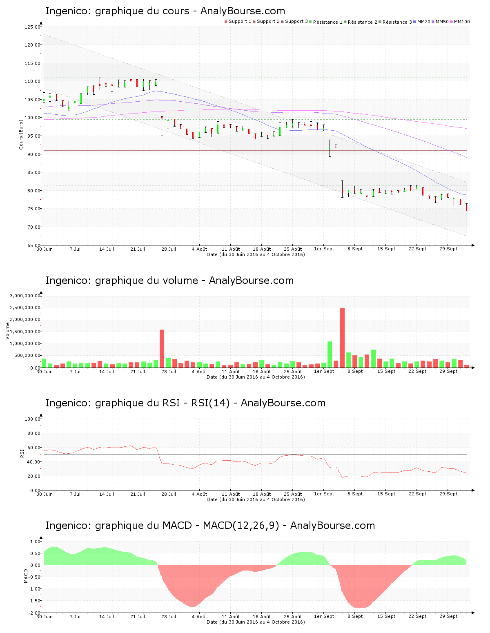Click the '3,000,000.00' volume axis value
This screenshot has height=633, width=490.
tap(26, 296)
